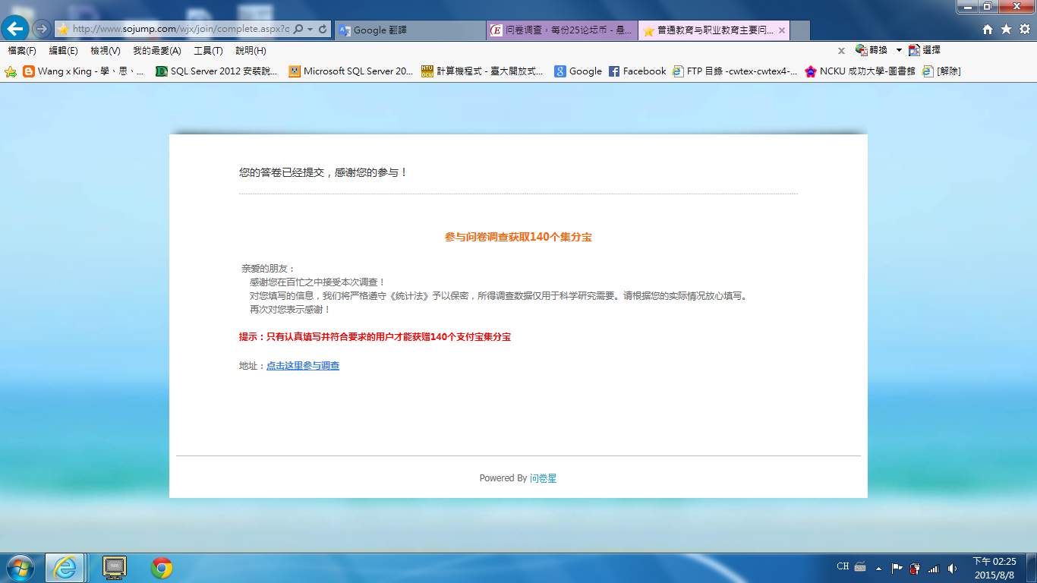Click the add to favorites bar star icon

point(11,71)
